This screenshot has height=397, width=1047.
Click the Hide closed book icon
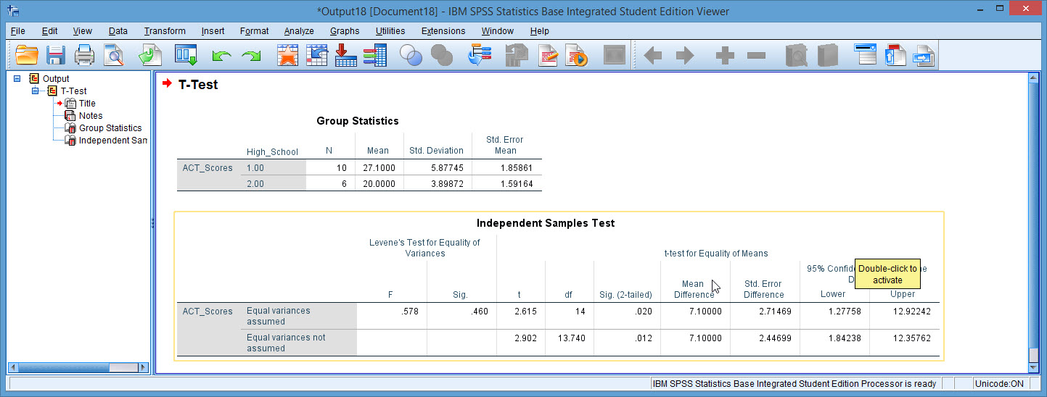827,55
